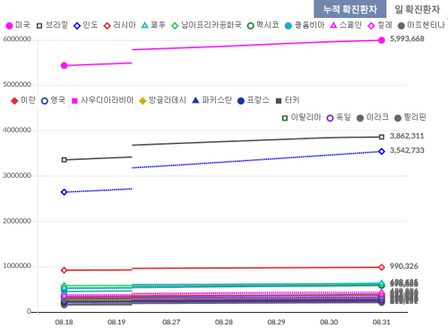Toggle the 이란 red diamond legend icon

pos(14,101)
